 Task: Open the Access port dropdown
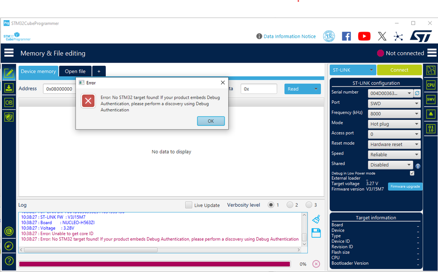(394, 134)
